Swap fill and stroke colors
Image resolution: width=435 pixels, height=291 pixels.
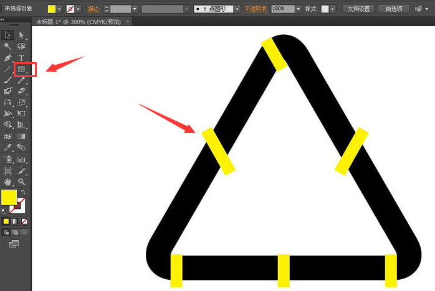[23, 192]
